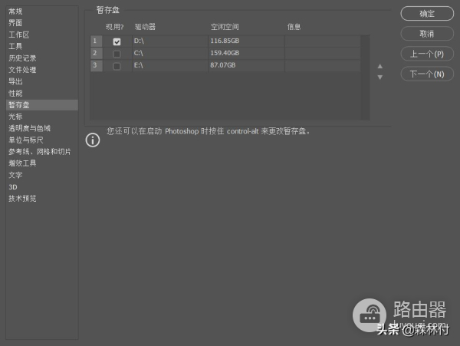Click the 87.07GB free space cell
460x346 pixels.
[246, 66]
